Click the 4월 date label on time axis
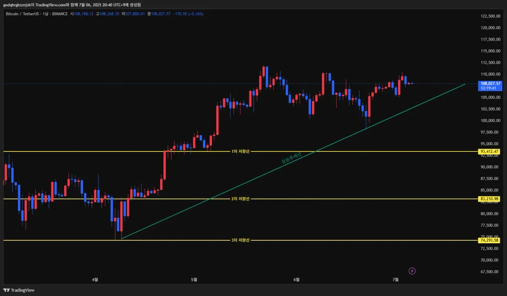 click(95, 279)
